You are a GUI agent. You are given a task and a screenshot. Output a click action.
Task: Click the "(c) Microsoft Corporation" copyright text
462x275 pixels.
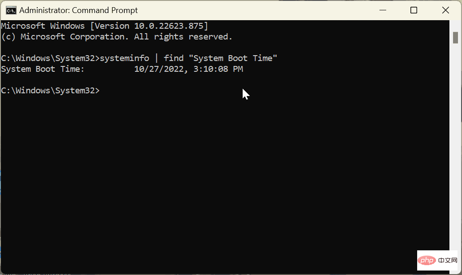point(63,37)
